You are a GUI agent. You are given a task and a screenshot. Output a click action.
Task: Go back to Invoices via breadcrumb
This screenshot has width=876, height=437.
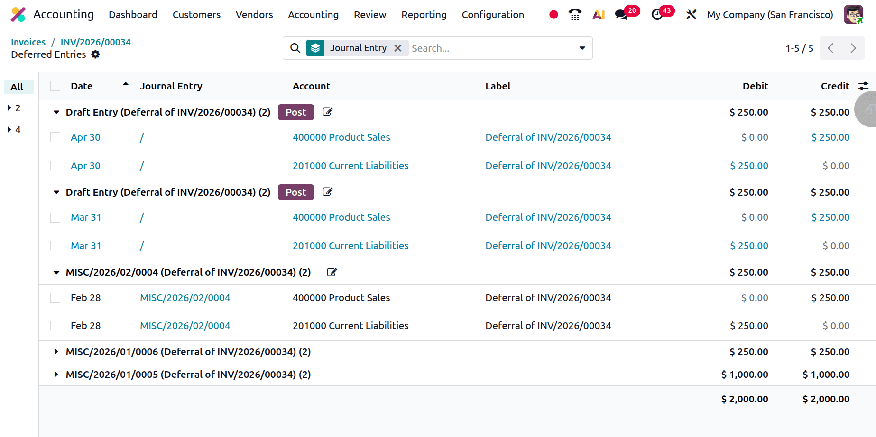point(28,42)
